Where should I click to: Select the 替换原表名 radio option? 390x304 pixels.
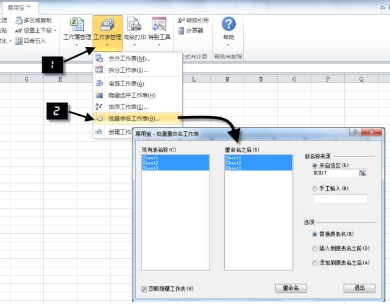point(314,234)
